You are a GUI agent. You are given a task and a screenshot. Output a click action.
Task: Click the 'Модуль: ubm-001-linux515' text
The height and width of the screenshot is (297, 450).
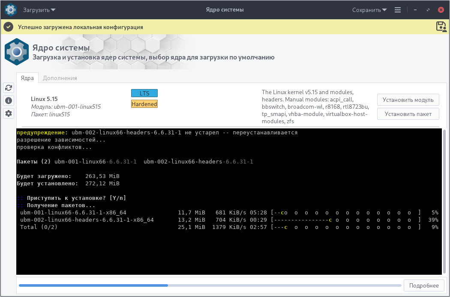[x=66, y=107]
